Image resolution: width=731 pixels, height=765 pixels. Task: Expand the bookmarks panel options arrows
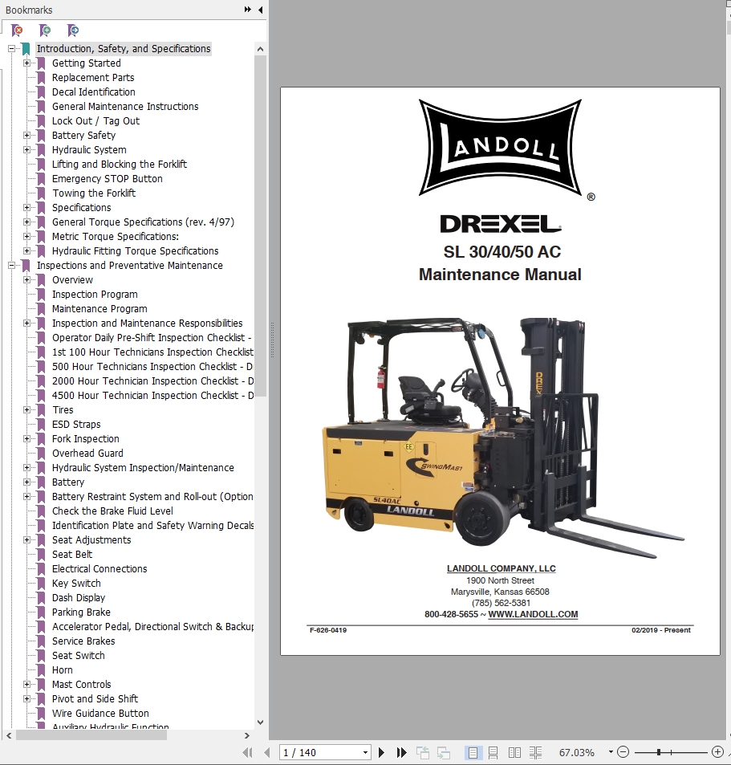point(248,10)
